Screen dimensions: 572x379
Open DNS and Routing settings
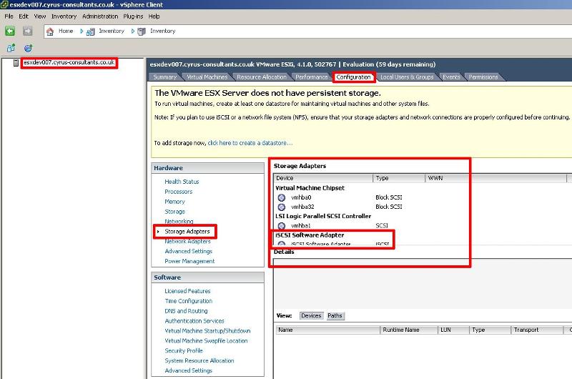click(x=186, y=311)
